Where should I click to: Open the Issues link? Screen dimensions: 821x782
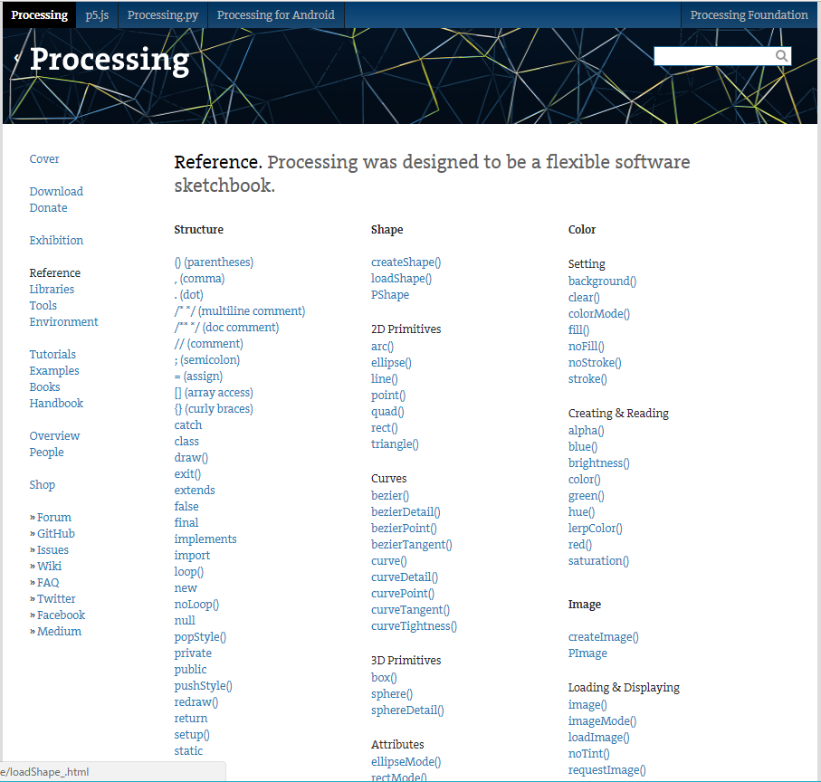[x=53, y=549]
